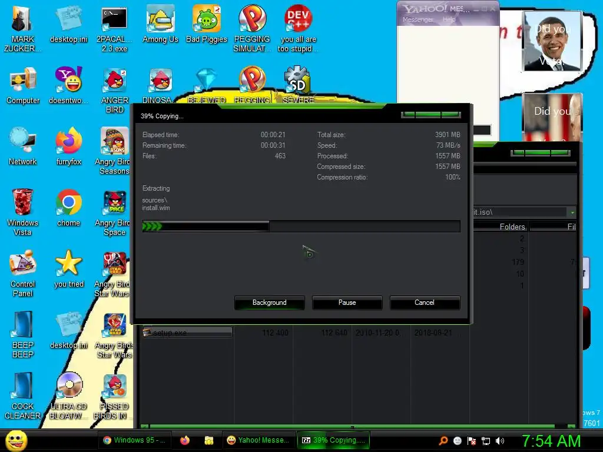Launch the chome browser icon
The height and width of the screenshot is (452, 603).
(68, 208)
